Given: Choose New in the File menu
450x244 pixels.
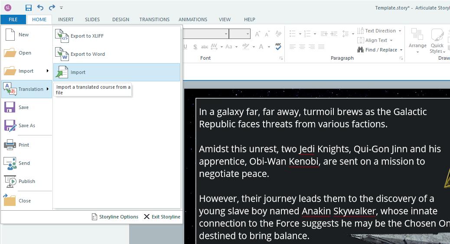Looking at the screenshot, I should point(27,35).
